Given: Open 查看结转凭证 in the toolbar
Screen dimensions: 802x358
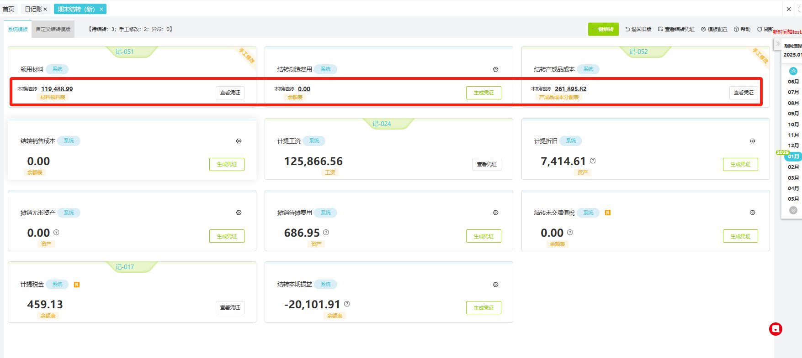Looking at the screenshot, I should coord(676,29).
